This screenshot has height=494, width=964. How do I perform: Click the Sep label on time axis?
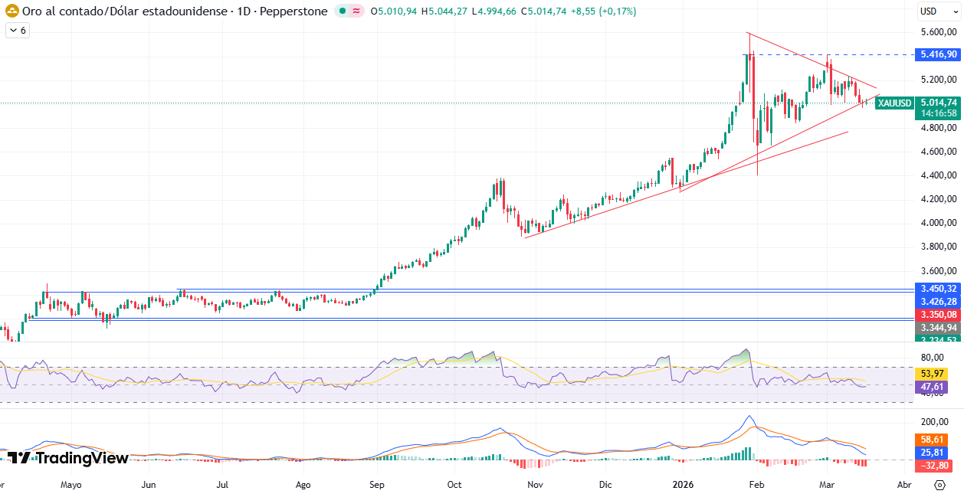point(376,485)
